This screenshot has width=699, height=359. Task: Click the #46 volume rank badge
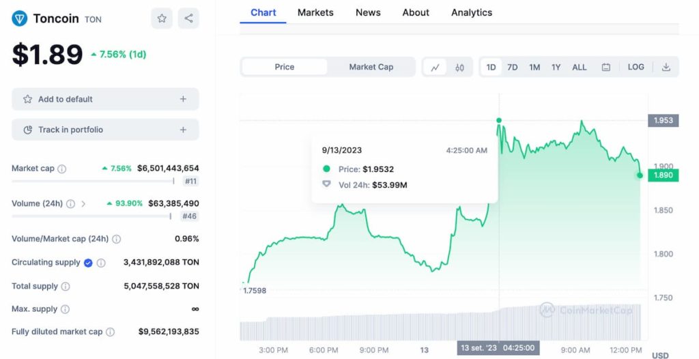pyautogui.click(x=190, y=216)
